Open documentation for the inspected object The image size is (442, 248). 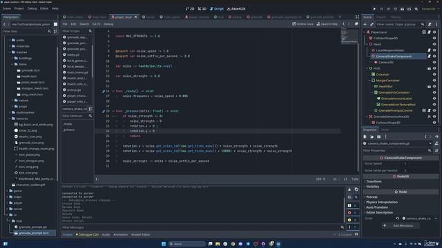coord(436,143)
